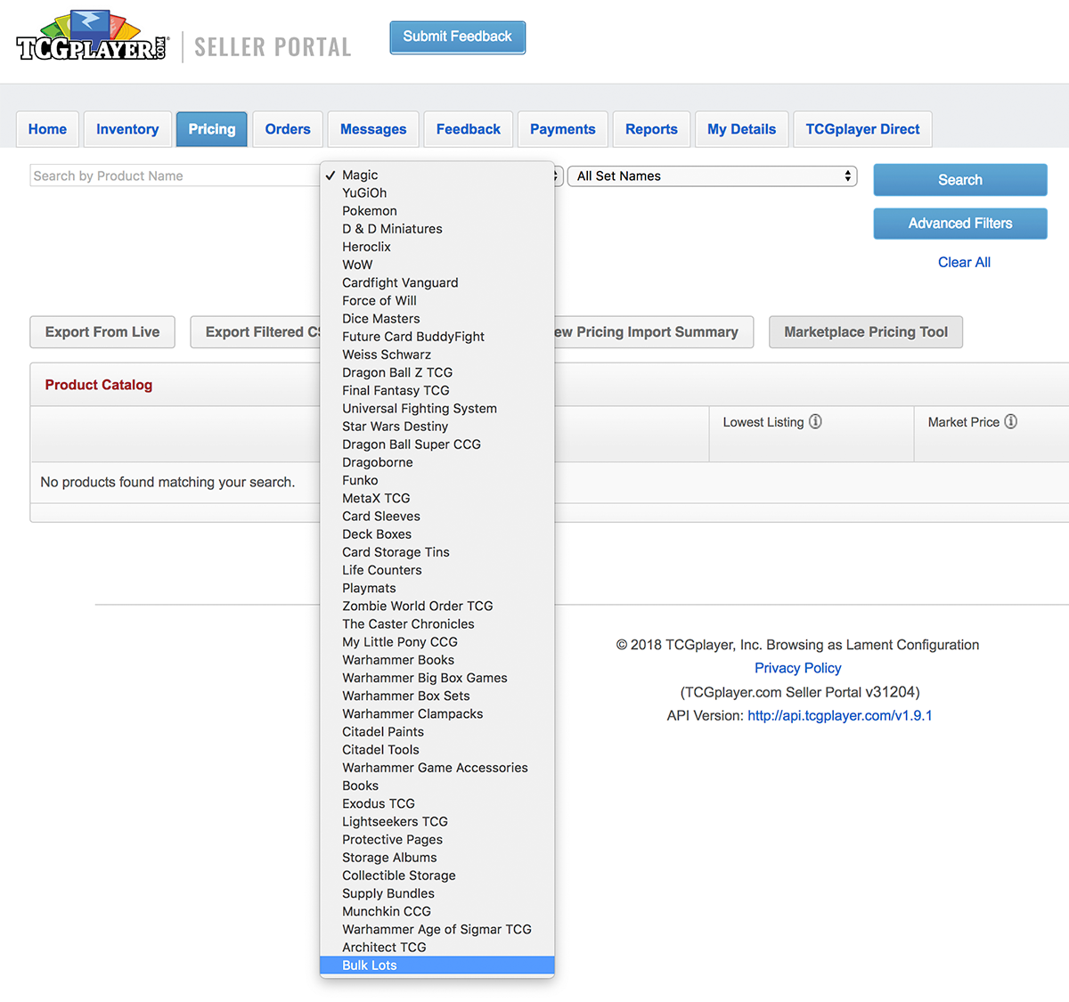The image size is (1069, 1002).
Task: Choose Future Card BuddyFight
Action: 437,337
